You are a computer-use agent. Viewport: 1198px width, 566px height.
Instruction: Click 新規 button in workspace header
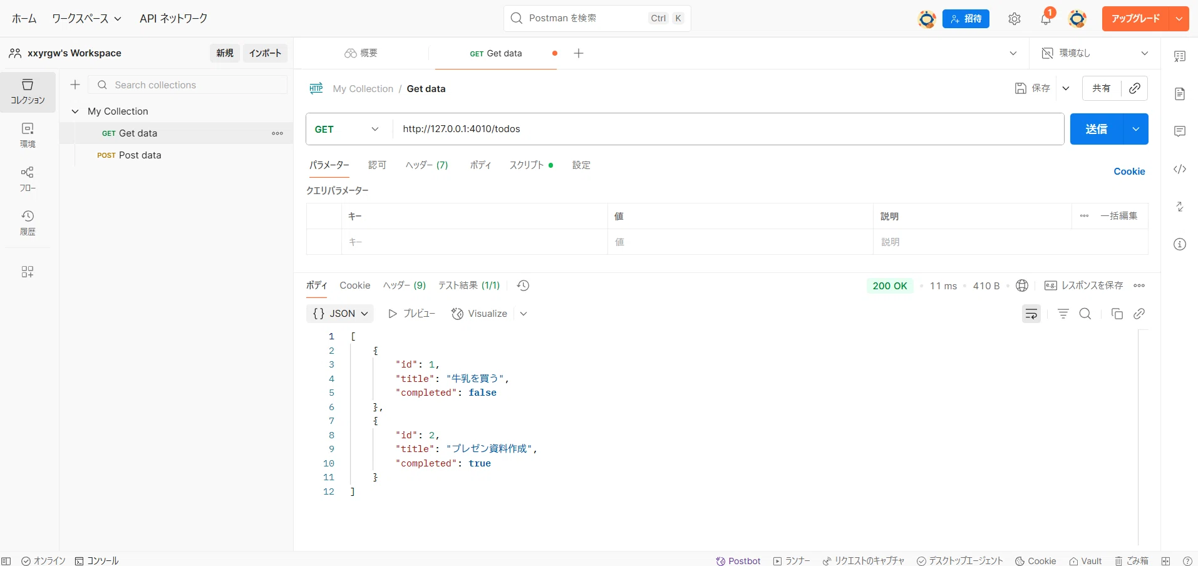[225, 53]
